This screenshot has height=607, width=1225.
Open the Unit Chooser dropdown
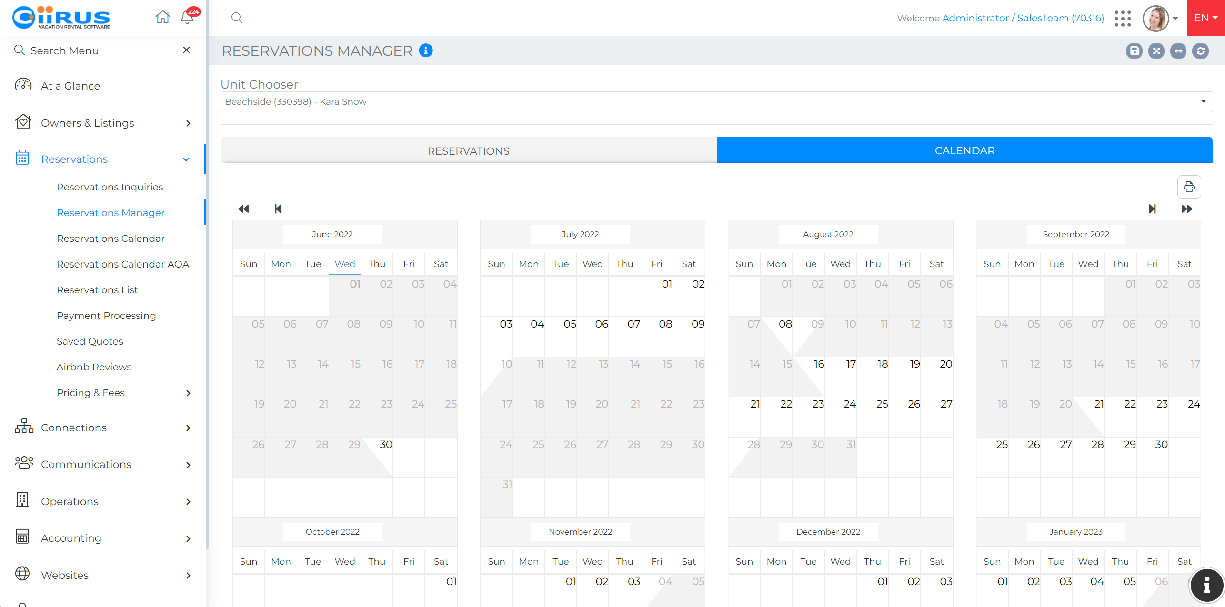tap(716, 102)
